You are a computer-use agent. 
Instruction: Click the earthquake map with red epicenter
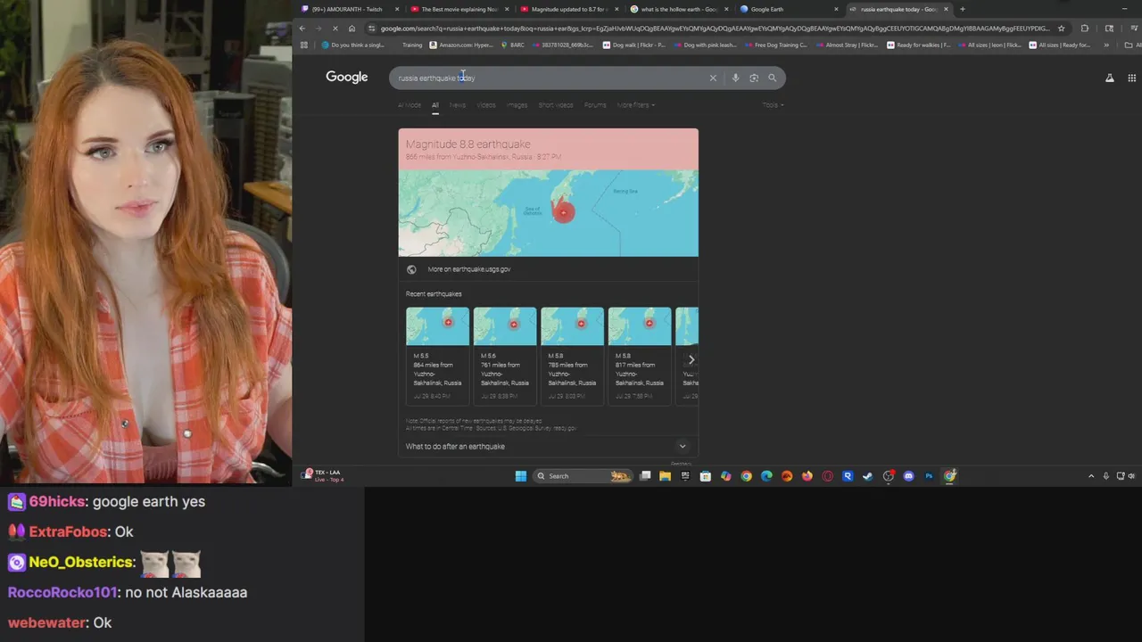548,213
